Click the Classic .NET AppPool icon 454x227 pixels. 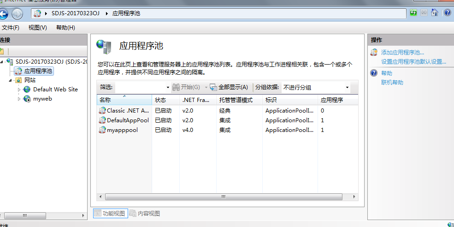click(102, 111)
